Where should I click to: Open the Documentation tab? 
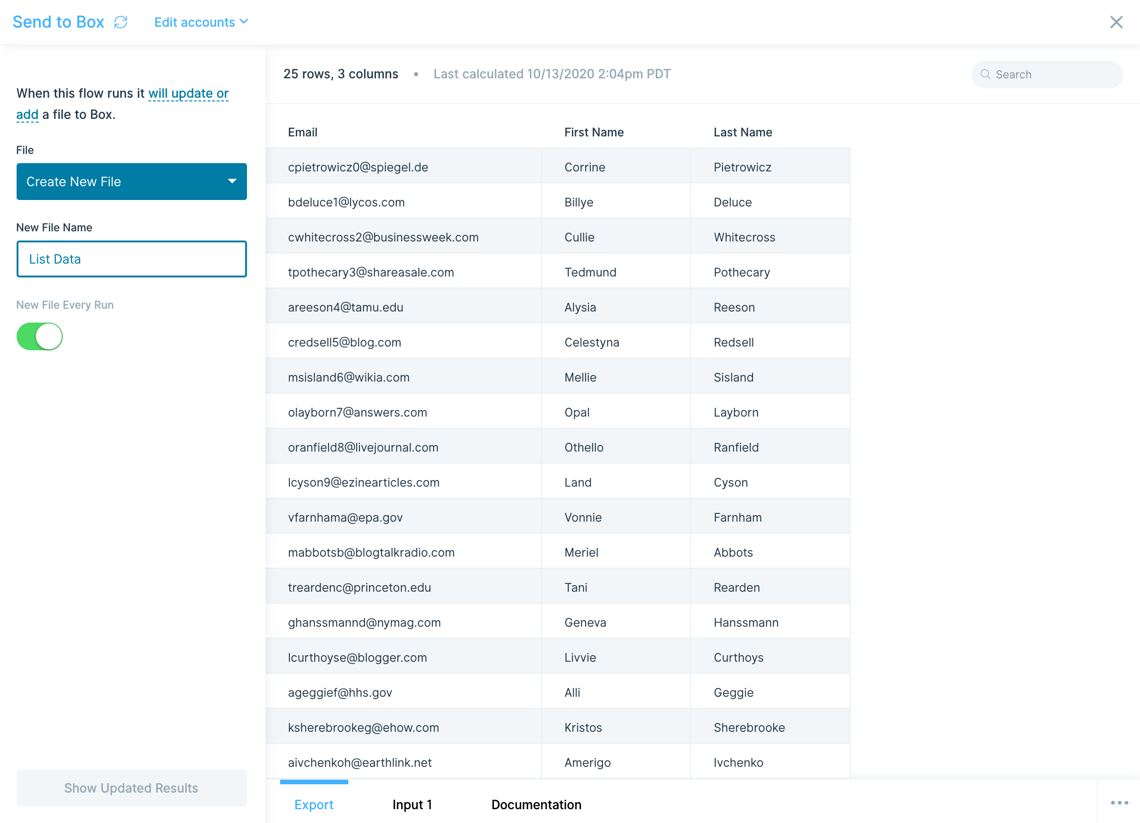[536, 805]
